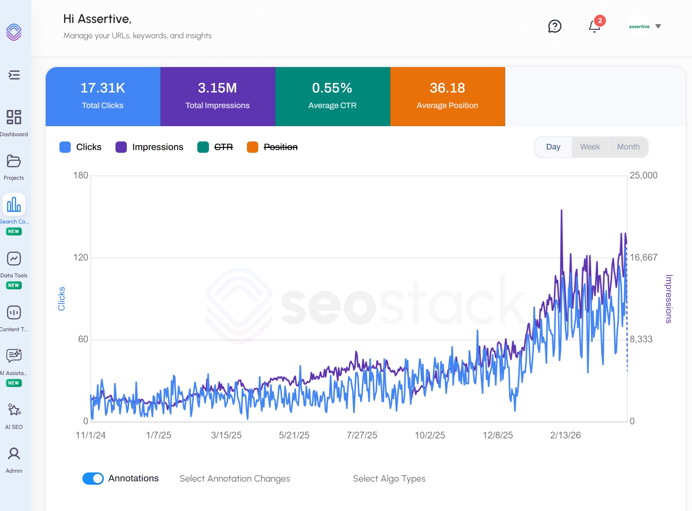Viewport: 692px width, 511px height.
Task: Open Select Algo Types dropdown
Action: (x=389, y=479)
